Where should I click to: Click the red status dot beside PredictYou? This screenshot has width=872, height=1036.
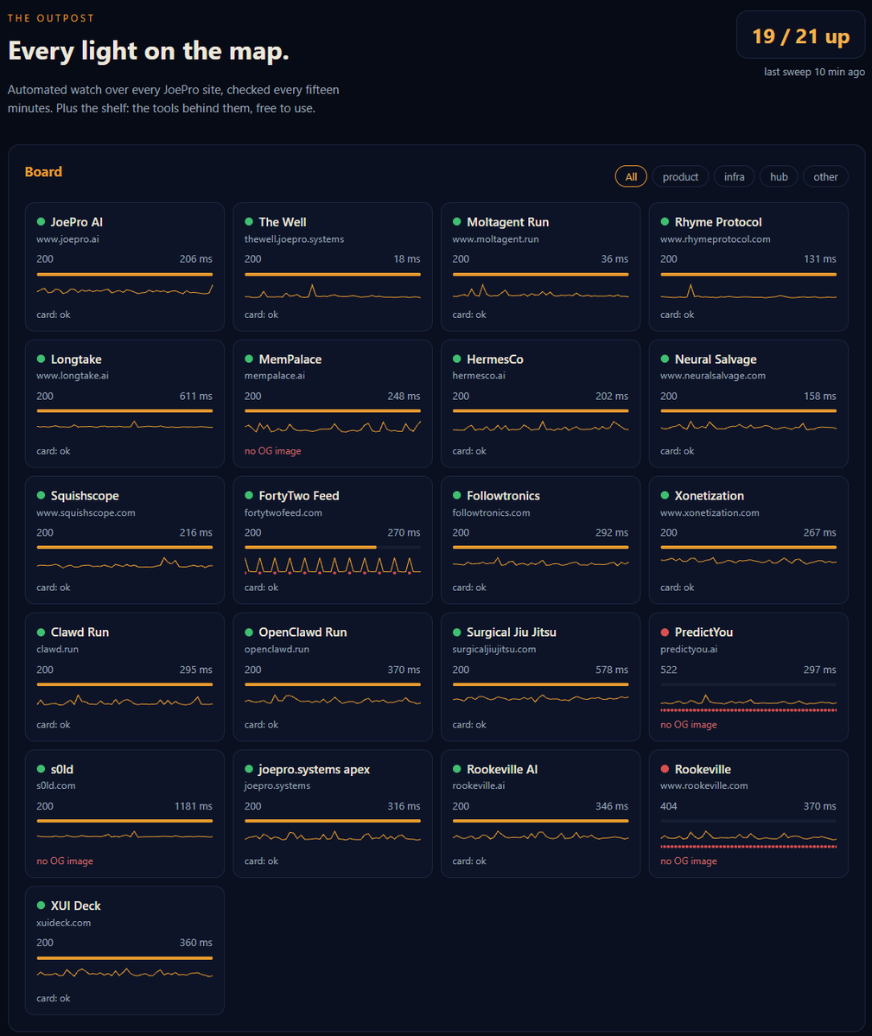[x=665, y=632]
